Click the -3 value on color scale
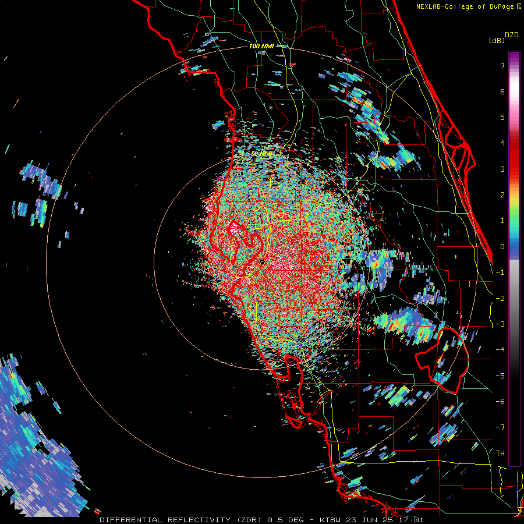Screen dimensions: 524x524 pos(500,324)
